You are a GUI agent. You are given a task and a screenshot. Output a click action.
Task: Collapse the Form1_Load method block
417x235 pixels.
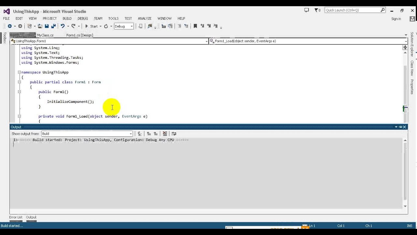(19, 116)
